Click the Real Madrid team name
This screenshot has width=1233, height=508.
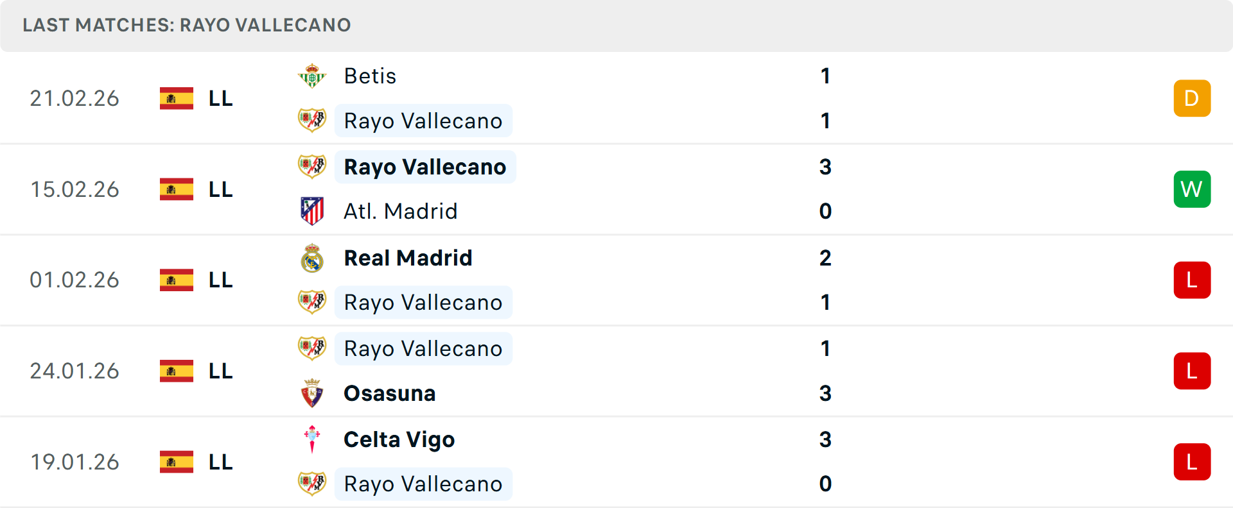click(x=408, y=257)
